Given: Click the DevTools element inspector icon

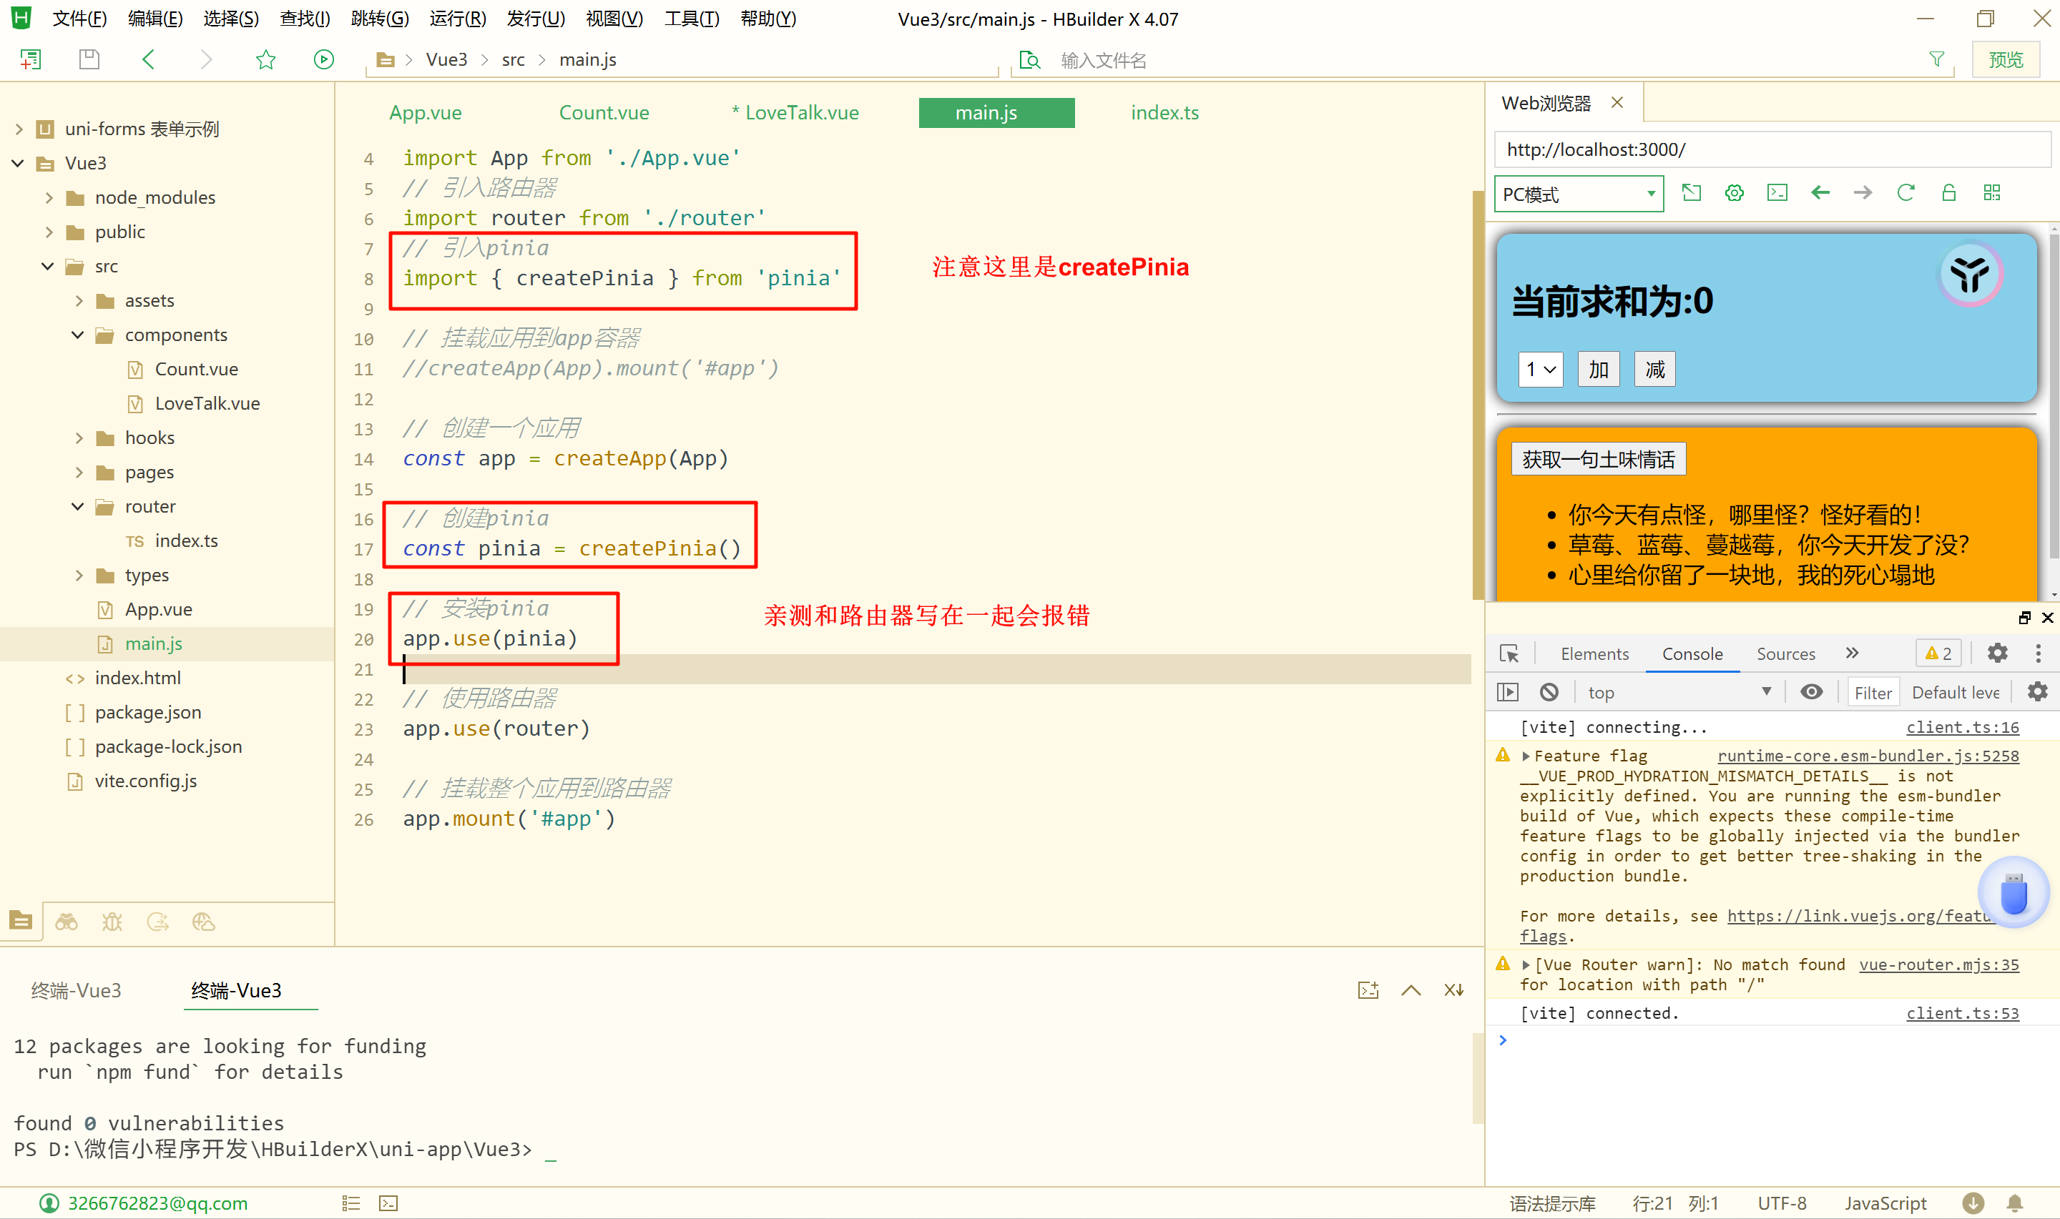Looking at the screenshot, I should click(x=1509, y=654).
